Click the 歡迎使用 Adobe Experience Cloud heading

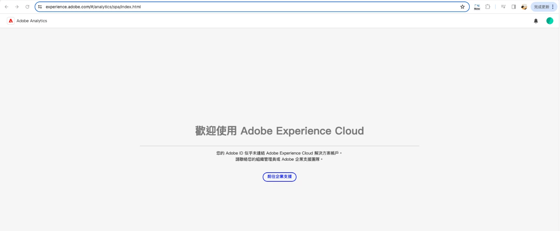tap(279, 131)
